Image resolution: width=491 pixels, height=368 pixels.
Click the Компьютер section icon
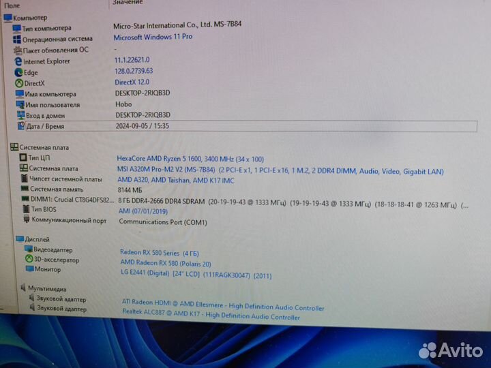8,18
